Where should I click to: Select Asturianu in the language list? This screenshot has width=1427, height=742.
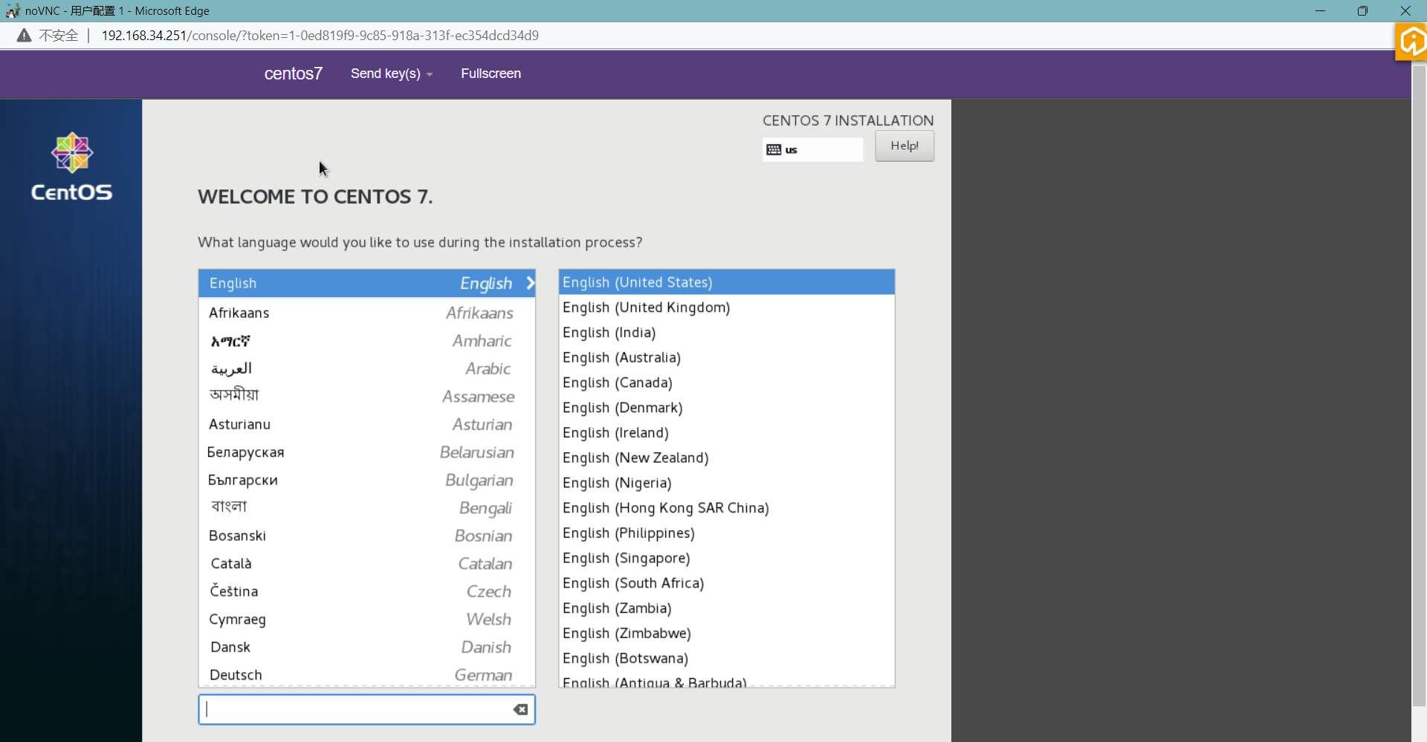[x=366, y=424]
